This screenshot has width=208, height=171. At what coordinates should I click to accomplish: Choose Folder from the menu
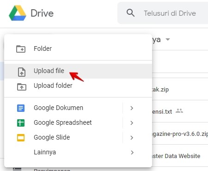pyautogui.click(x=78, y=49)
